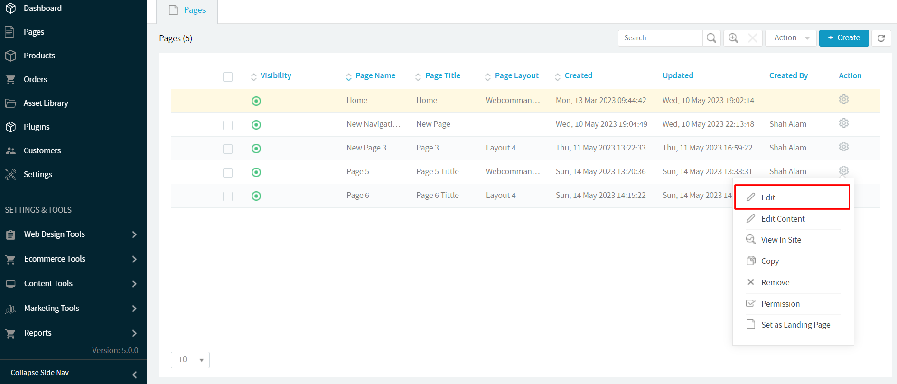Screen dimensions: 897x384
Task: Choose Set as Landing Page option
Action: coord(795,325)
